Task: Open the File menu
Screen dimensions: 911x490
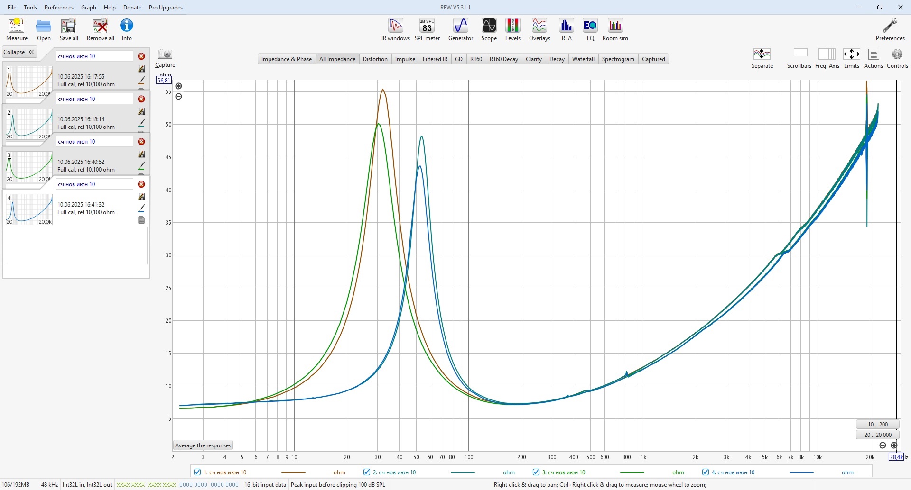Action: [12, 8]
